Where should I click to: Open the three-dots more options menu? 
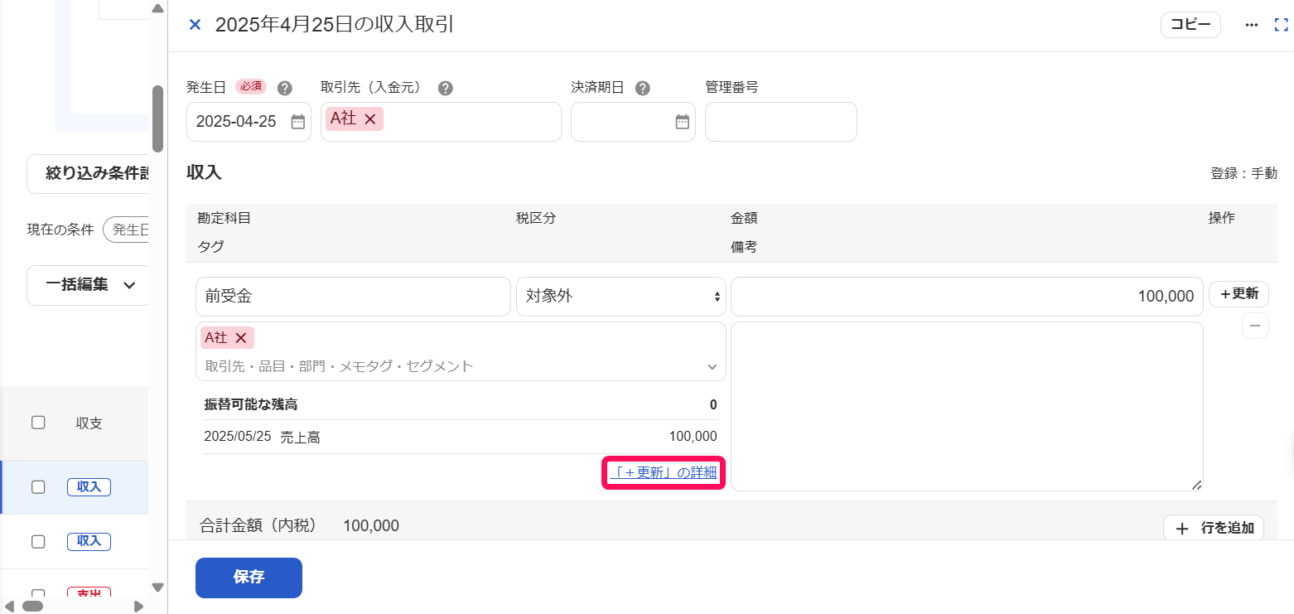1252,25
